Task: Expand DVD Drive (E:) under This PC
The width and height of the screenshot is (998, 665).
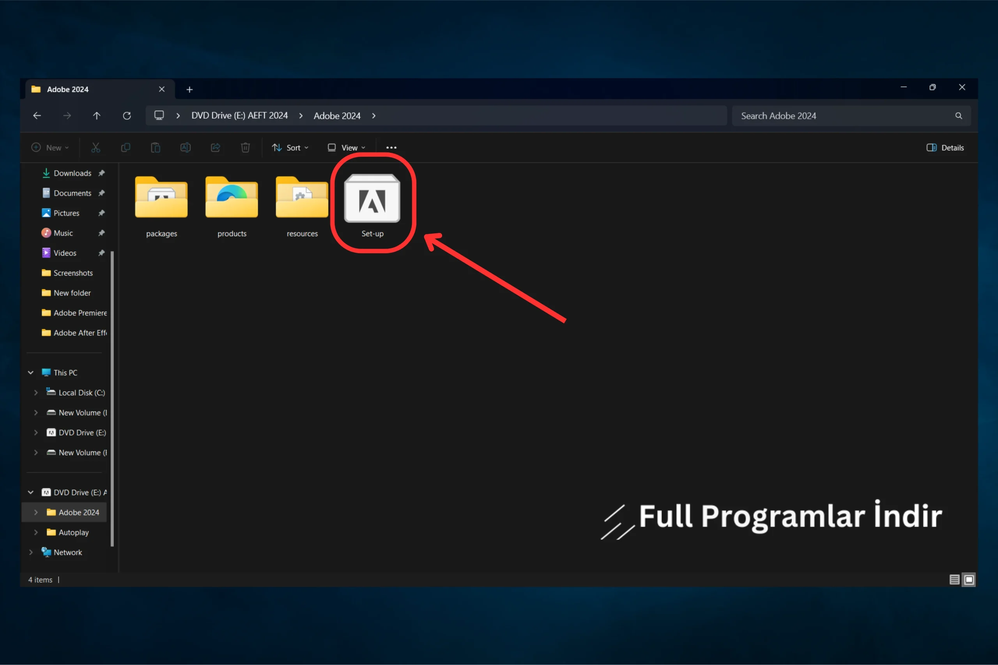Action: coord(36,432)
